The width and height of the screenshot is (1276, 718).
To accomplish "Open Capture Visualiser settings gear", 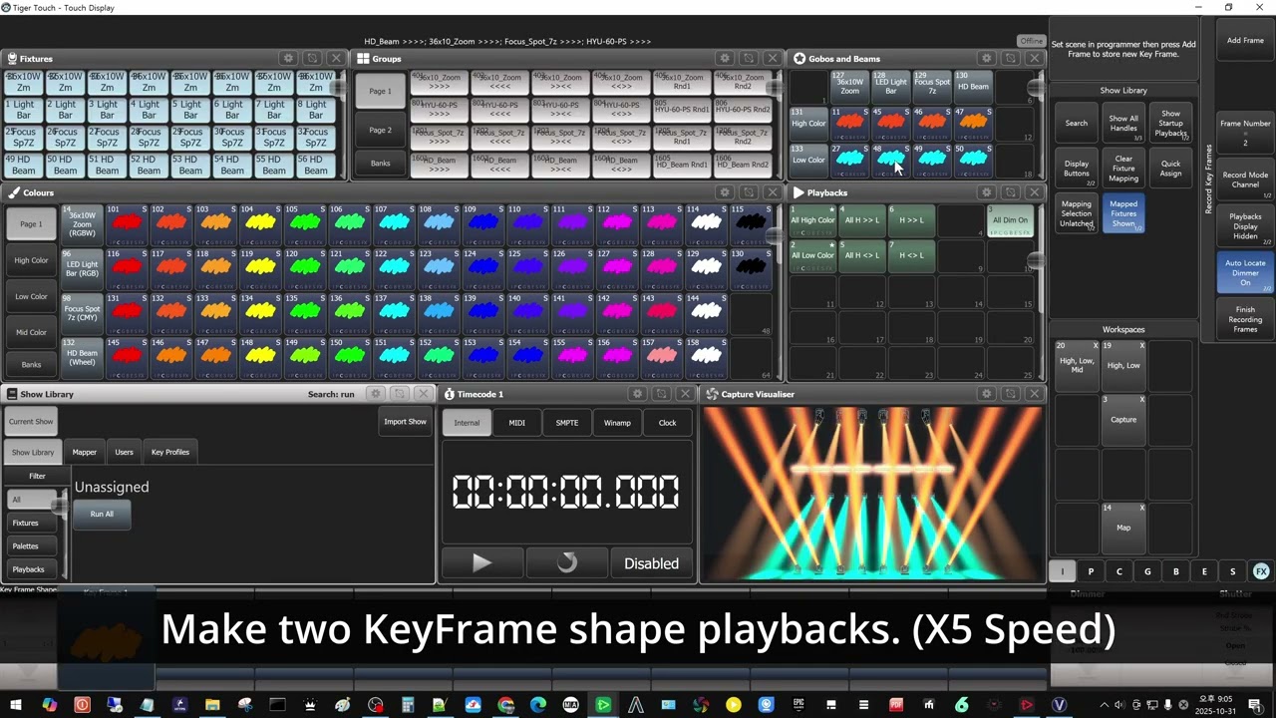I will (986, 394).
